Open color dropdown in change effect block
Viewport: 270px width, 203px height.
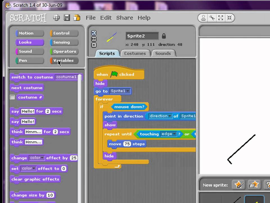(37, 158)
